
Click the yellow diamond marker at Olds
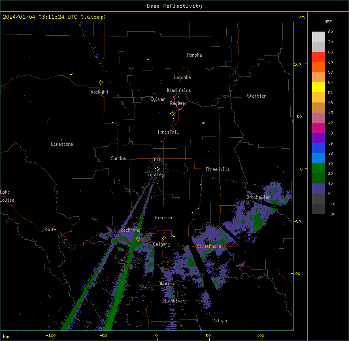click(x=157, y=169)
